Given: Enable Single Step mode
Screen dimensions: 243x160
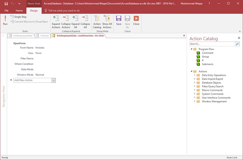Looking at the screenshot, I should tap(19, 17).
